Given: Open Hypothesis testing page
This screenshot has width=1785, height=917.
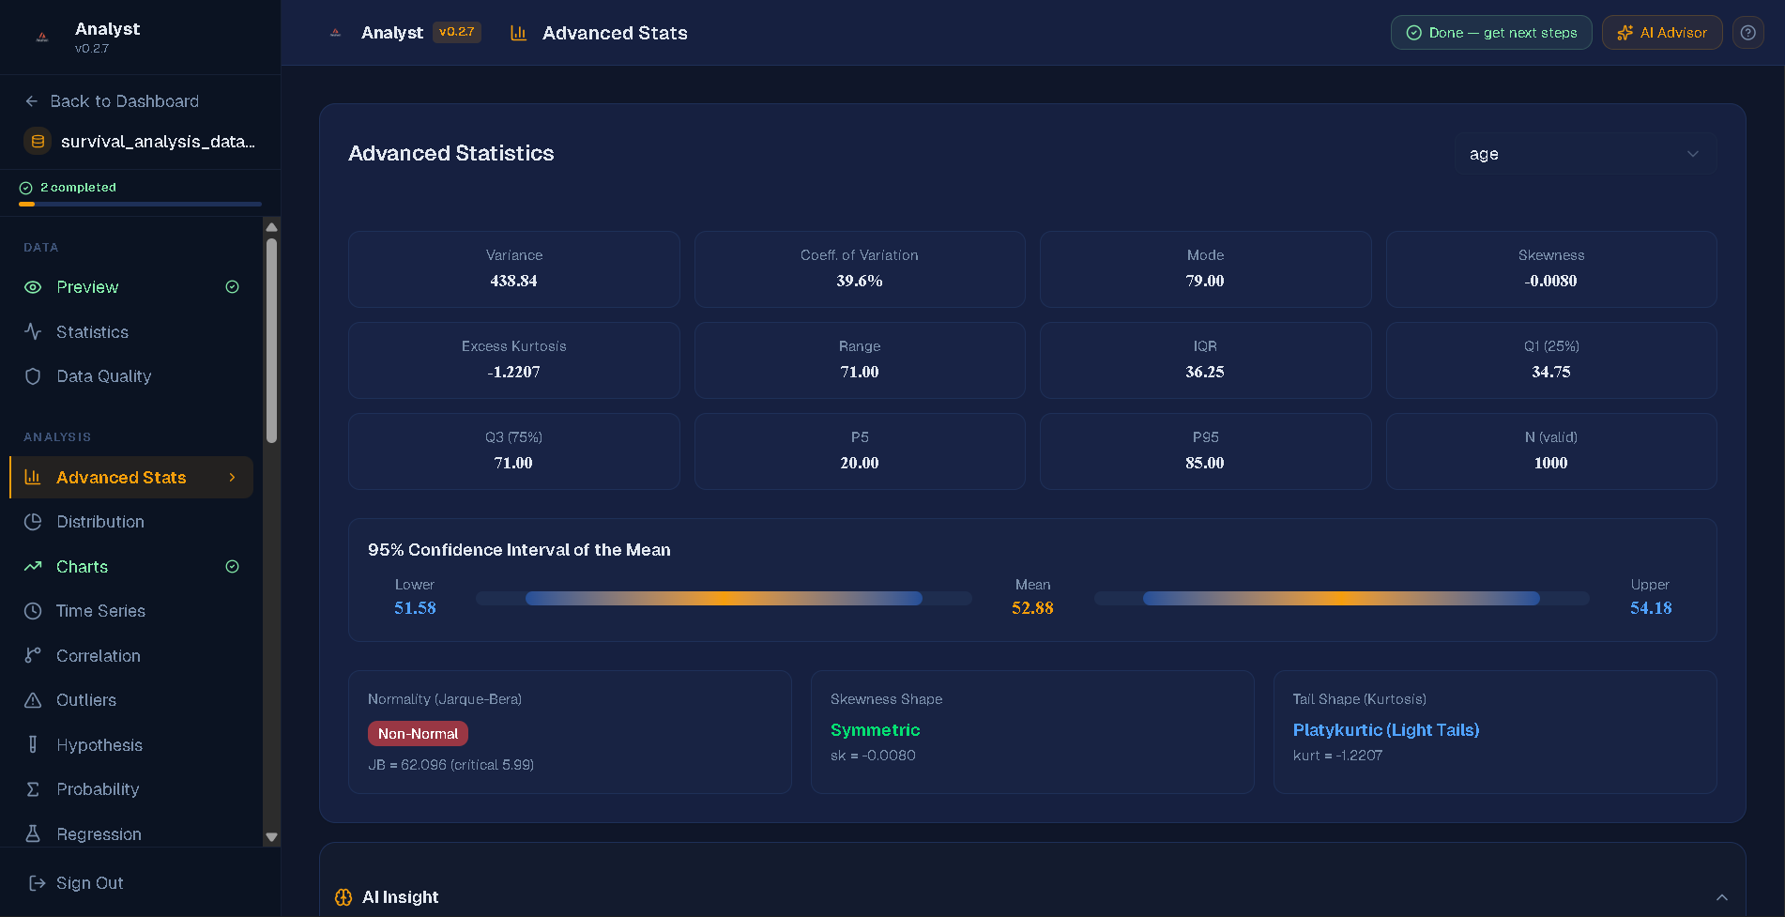Looking at the screenshot, I should click(x=131, y=744).
